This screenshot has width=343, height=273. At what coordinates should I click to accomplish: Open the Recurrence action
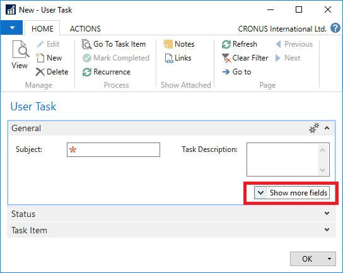tap(107, 72)
